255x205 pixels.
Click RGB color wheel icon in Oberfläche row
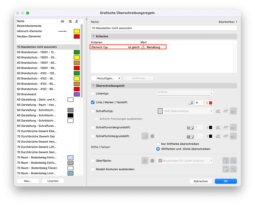point(152,161)
